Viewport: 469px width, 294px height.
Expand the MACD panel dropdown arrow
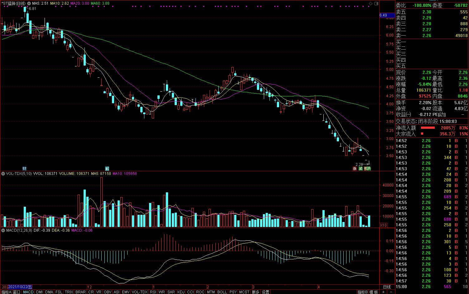3,230
